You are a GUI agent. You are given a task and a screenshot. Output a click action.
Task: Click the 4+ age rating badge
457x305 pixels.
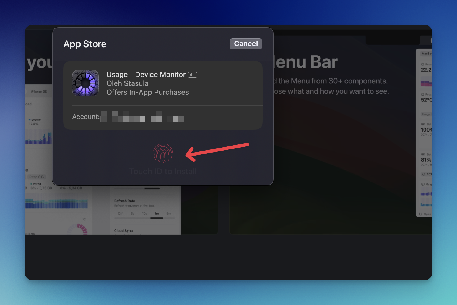point(193,75)
